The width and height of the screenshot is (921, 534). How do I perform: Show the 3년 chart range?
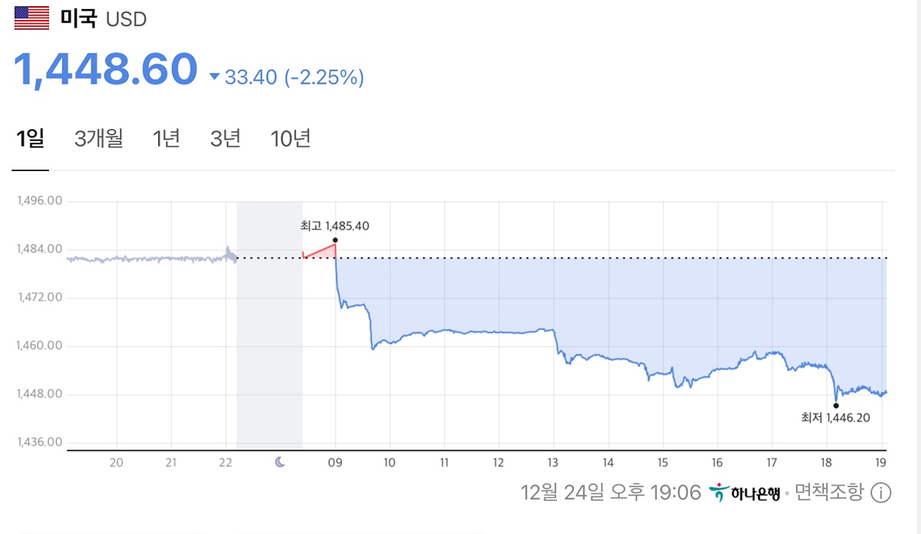pos(226,139)
